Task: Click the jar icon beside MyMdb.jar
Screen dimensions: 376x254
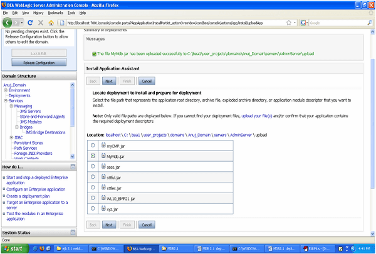Action: click(x=103, y=156)
